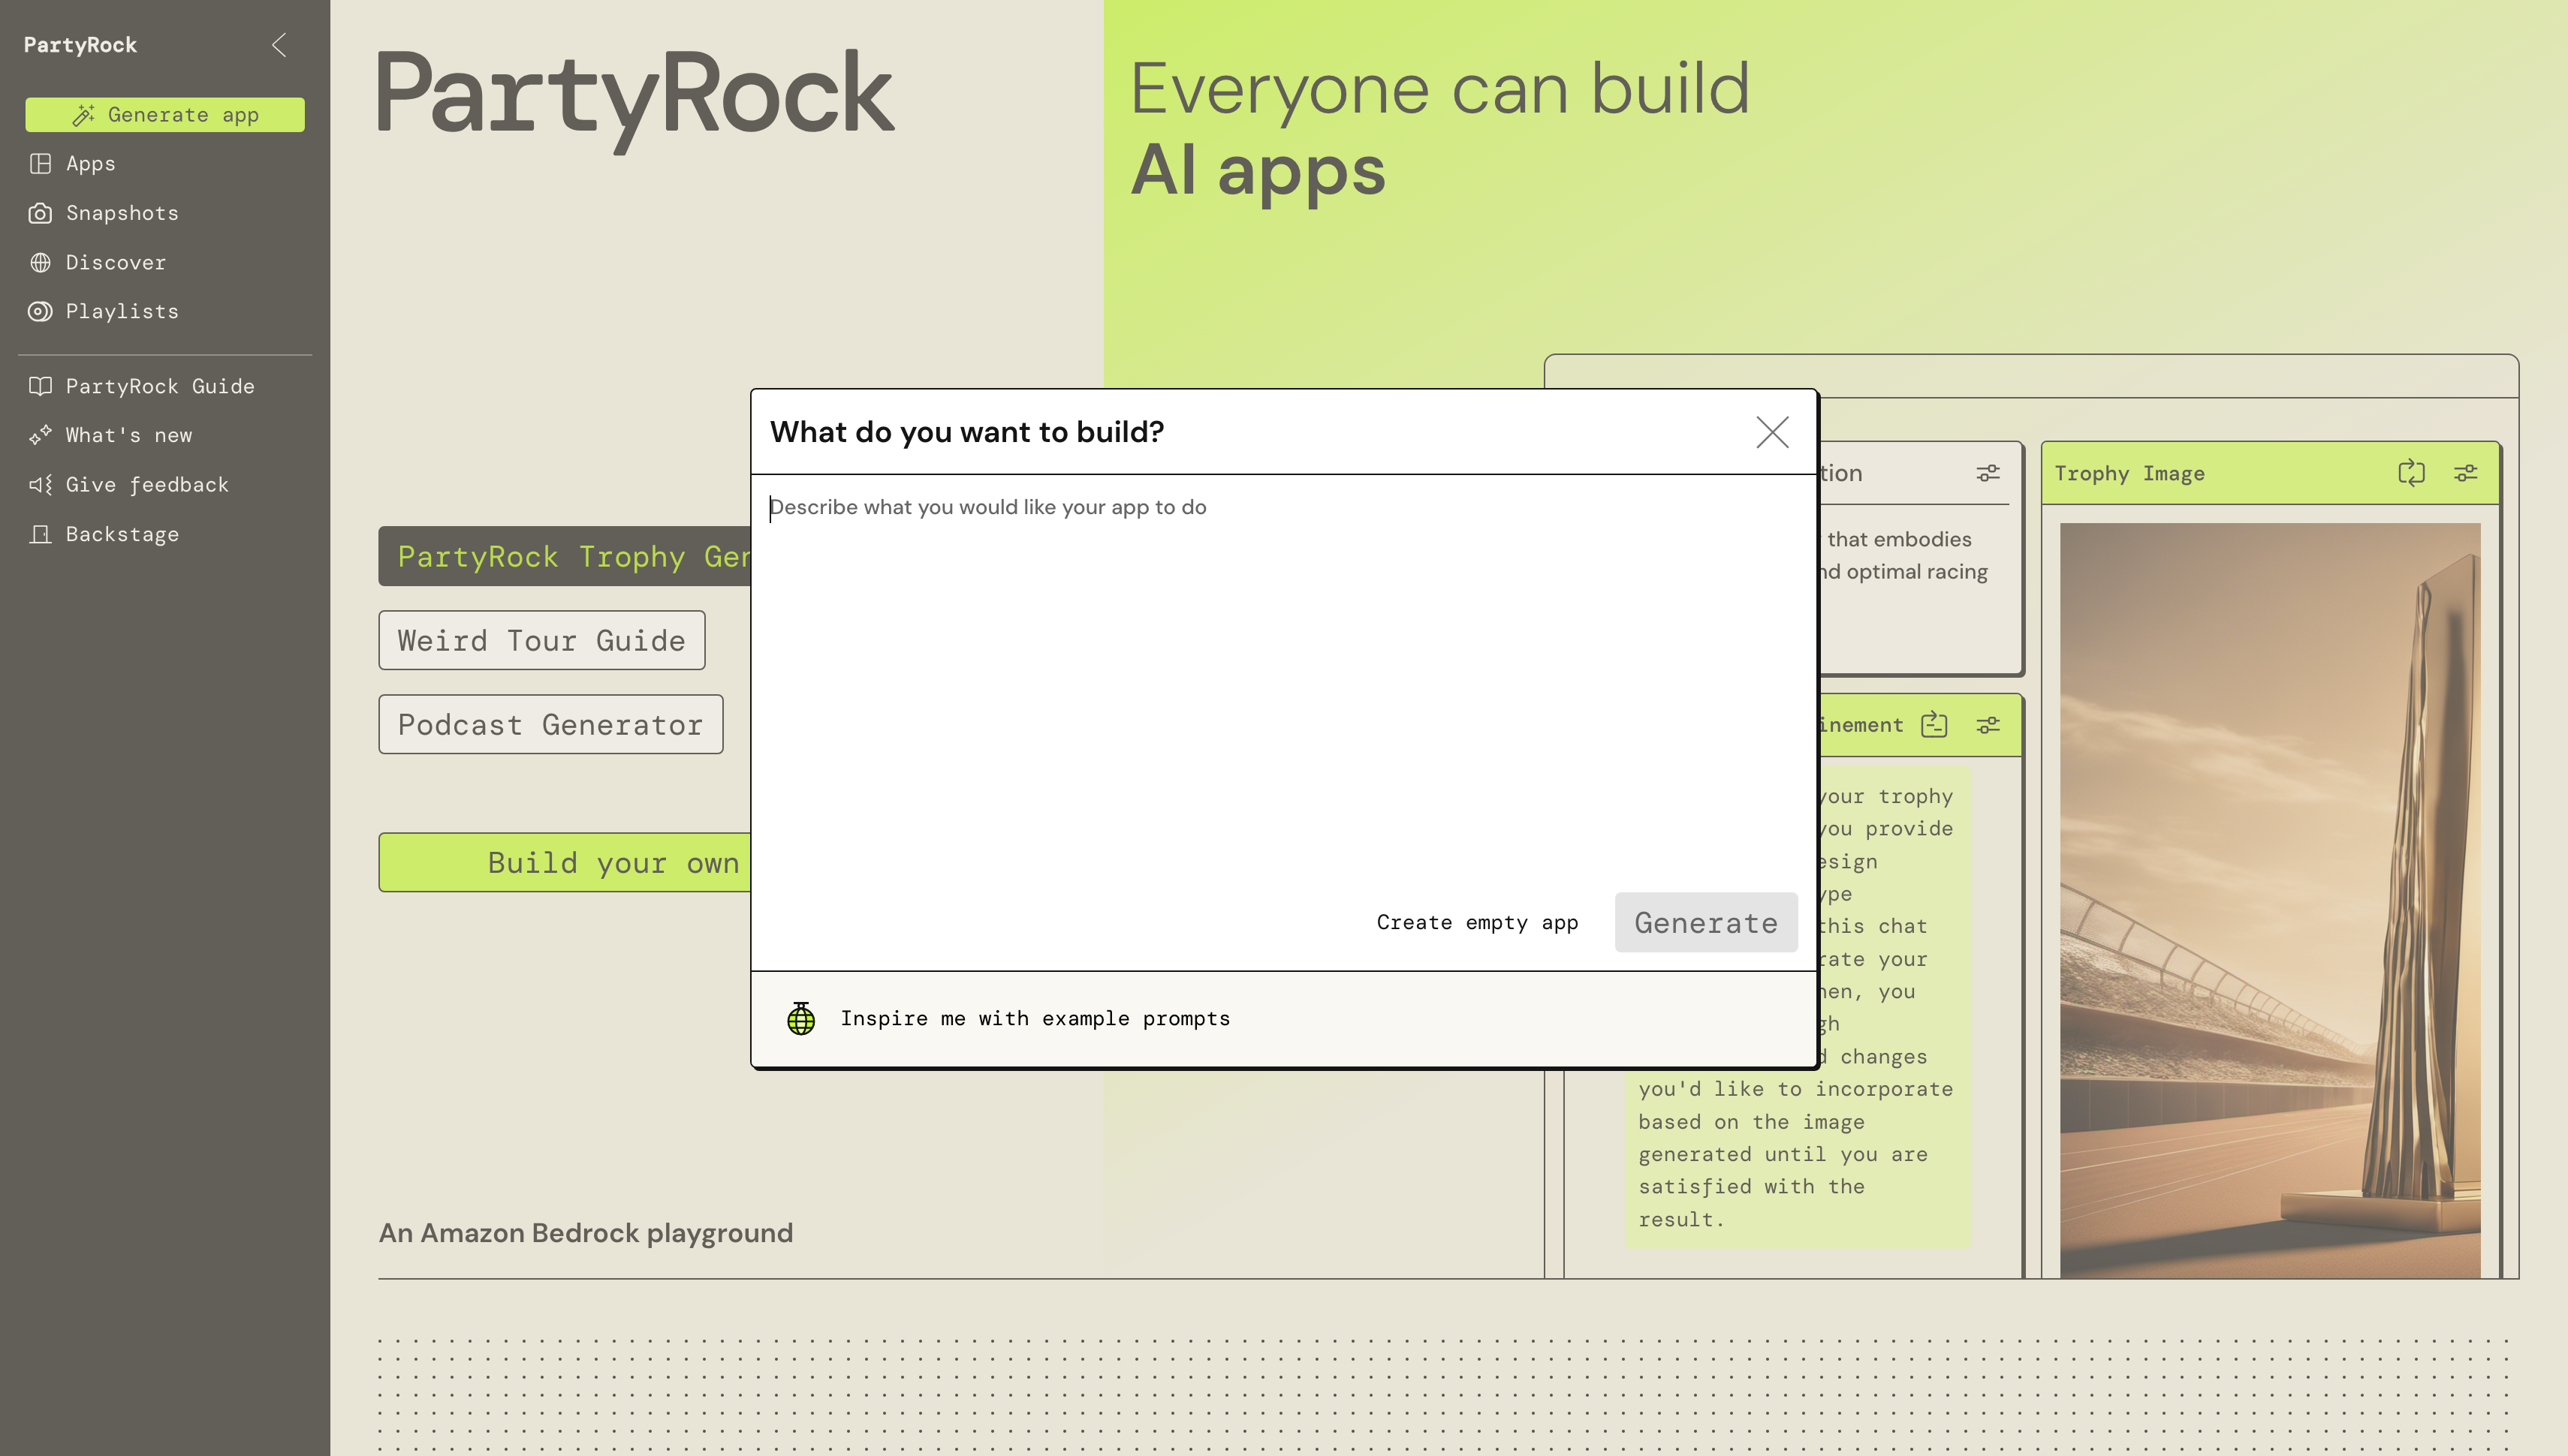
Task: Click the Discover globe icon
Action: [x=40, y=262]
